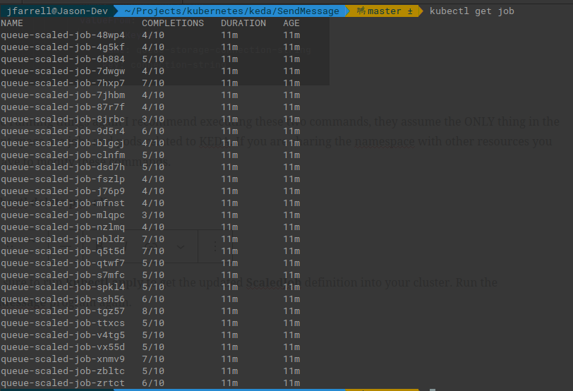Click the DURATION column header
The image size is (573, 391).
tap(243, 23)
